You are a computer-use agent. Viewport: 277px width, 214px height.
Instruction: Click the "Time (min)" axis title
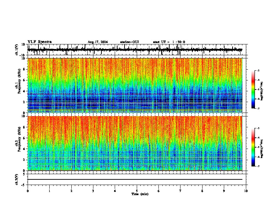point(140,194)
